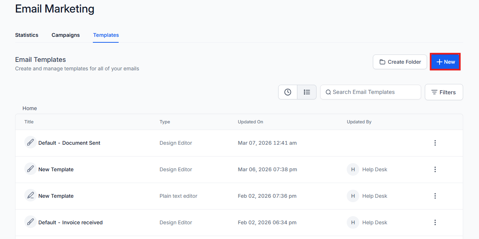Click the Create Folder button
The image size is (479, 239).
click(x=400, y=62)
